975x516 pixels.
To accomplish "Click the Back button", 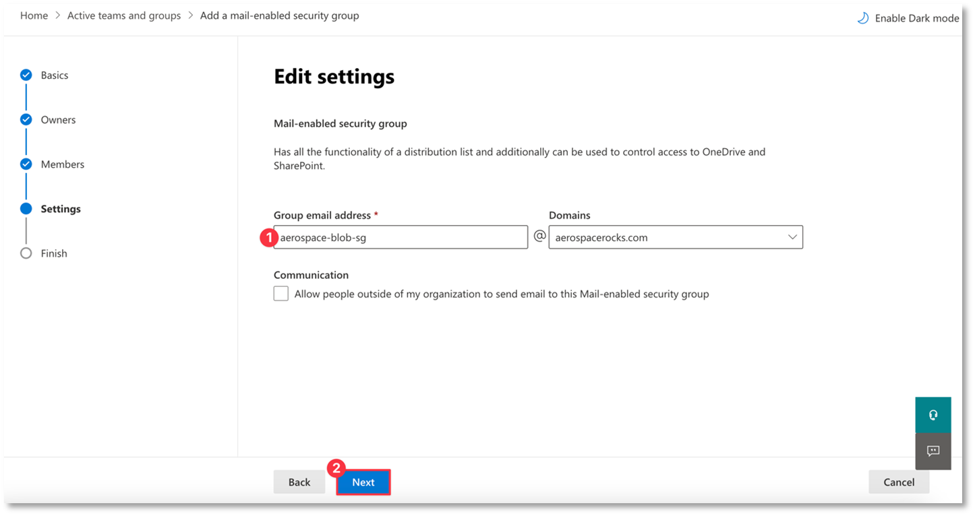I will 299,482.
